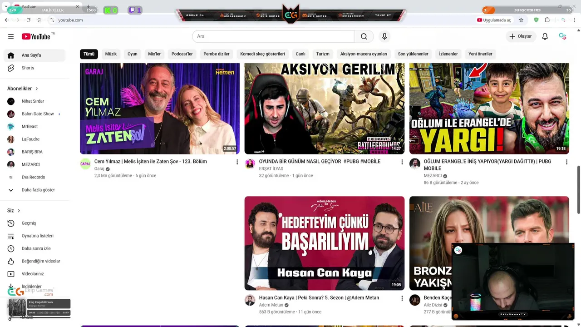Open the Cem Yılmaz Zaten Şov thumbnail
The height and width of the screenshot is (327, 581).
pyautogui.click(x=160, y=109)
